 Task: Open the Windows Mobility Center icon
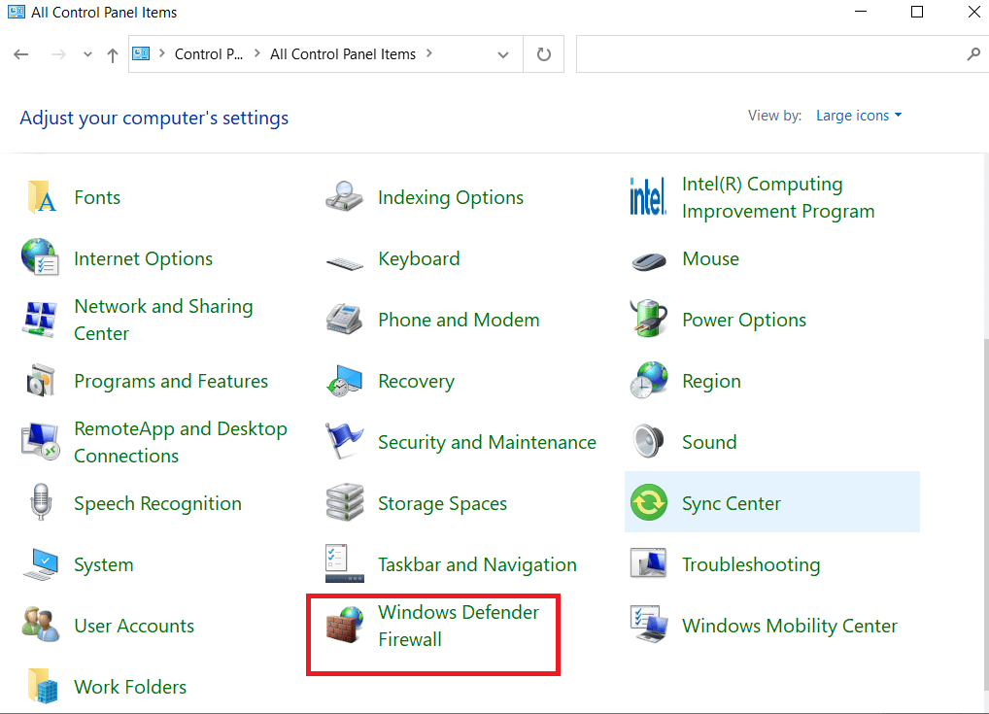pos(649,624)
